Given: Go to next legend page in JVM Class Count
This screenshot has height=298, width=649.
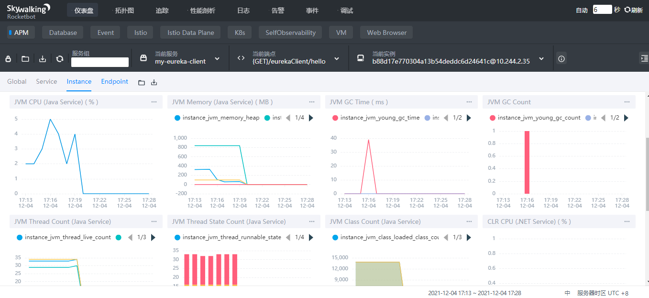Looking at the screenshot, I should point(469,237).
